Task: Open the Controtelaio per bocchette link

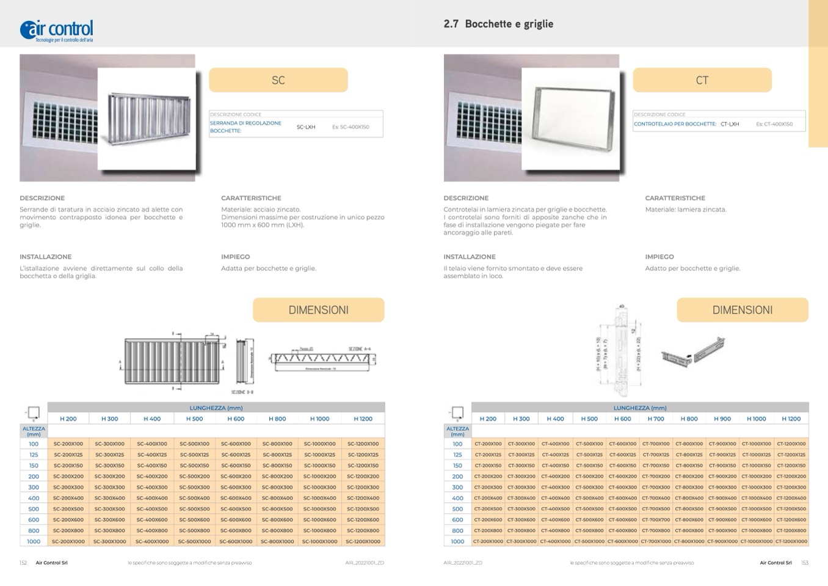Action: 675,124
